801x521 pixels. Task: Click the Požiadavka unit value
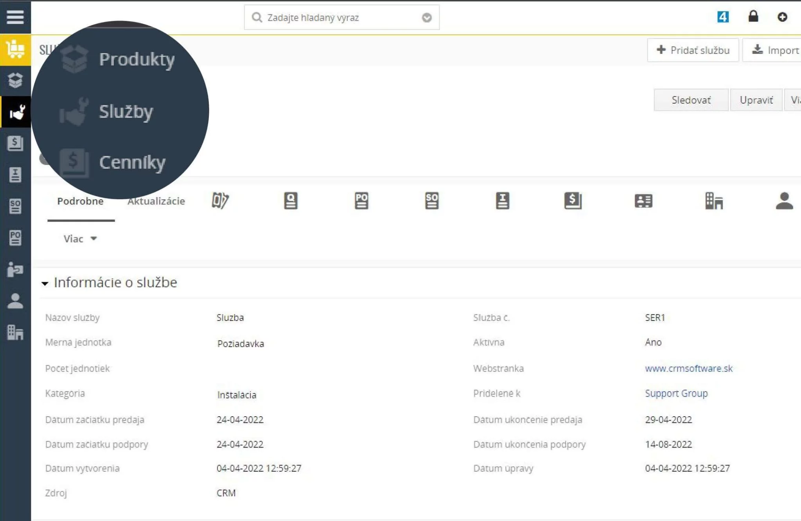coord(241,344)
